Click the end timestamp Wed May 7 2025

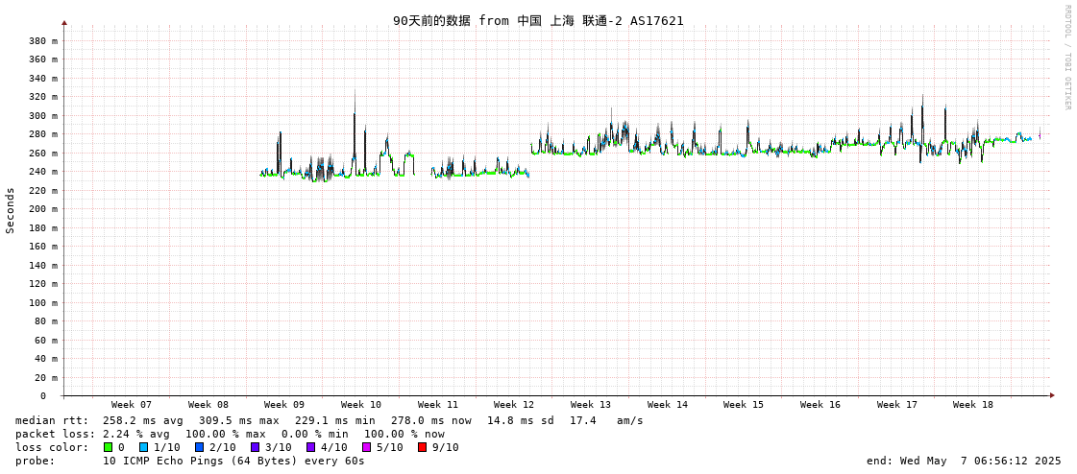tap(964, 461)
